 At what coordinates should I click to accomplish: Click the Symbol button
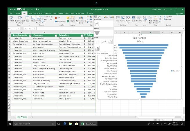[x=167, y=19]
